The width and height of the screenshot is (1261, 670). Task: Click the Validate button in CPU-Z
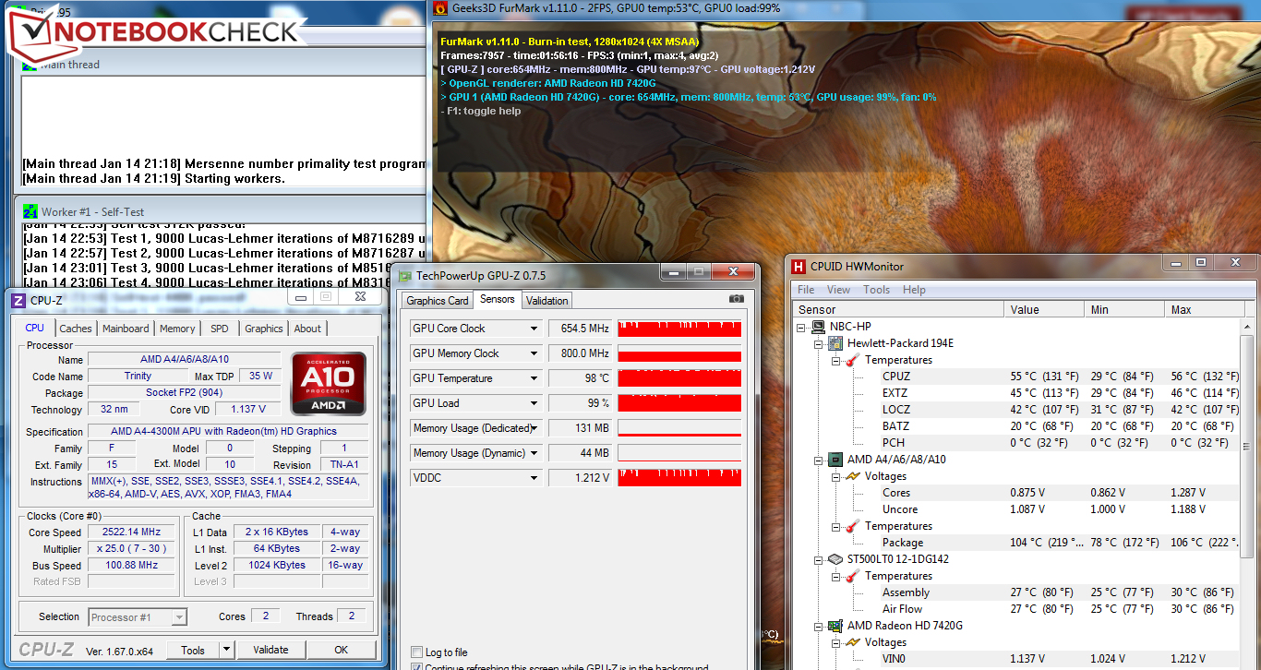pyautogui.click(x=270, y=650)
